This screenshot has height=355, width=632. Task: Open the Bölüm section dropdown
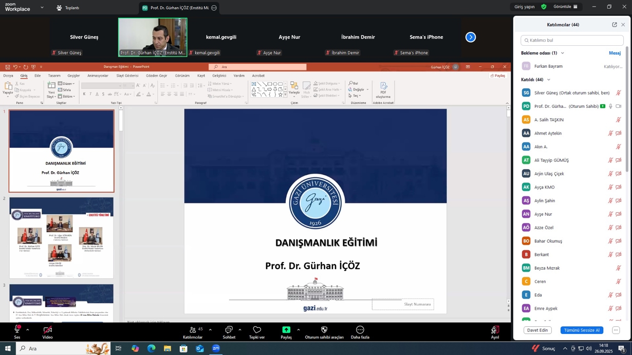(x=67, y=97)
